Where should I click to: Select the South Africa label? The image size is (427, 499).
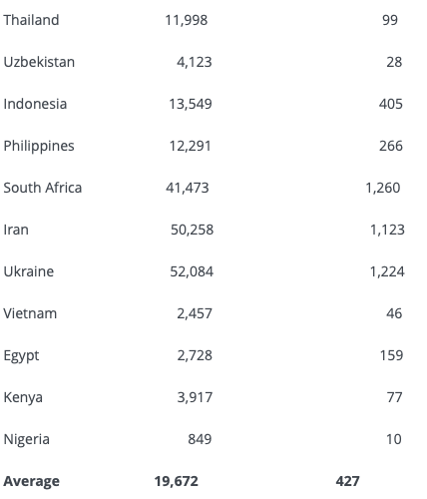(x=43, y=188)
